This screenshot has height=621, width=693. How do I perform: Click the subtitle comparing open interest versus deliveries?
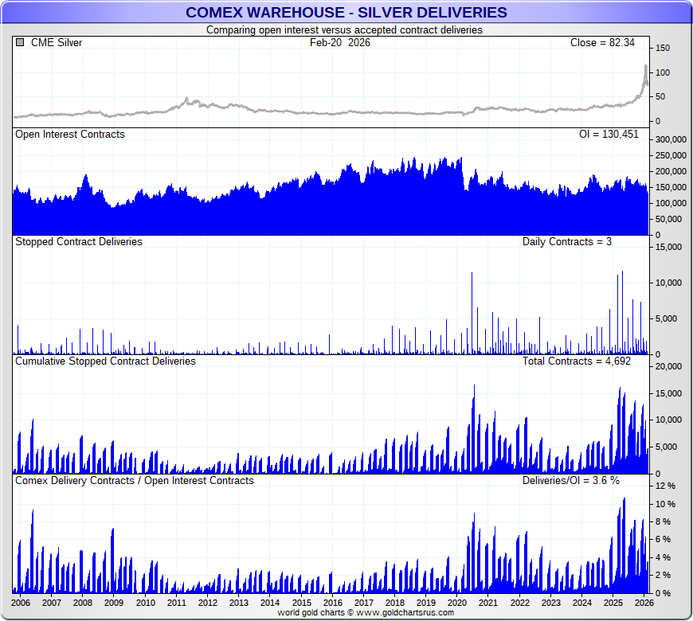pos(344,29)
